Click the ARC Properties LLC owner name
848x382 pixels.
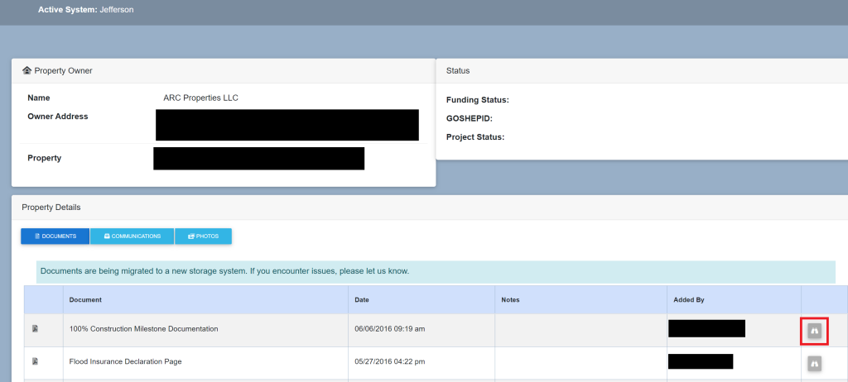[201, 98]
